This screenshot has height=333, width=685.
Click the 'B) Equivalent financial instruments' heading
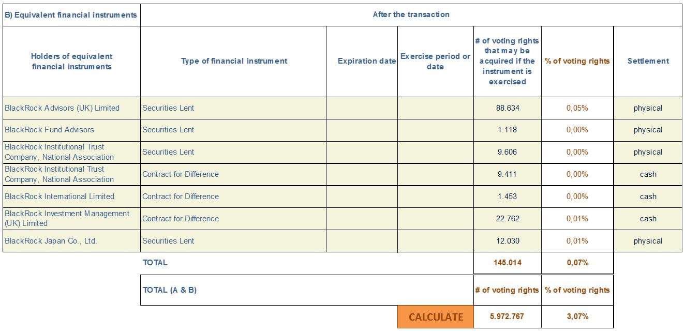[71, 15]
